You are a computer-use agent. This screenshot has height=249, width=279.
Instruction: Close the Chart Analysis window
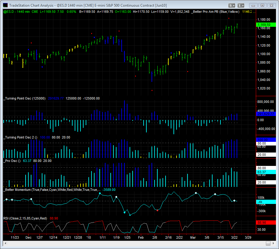[x=271, y=5]
